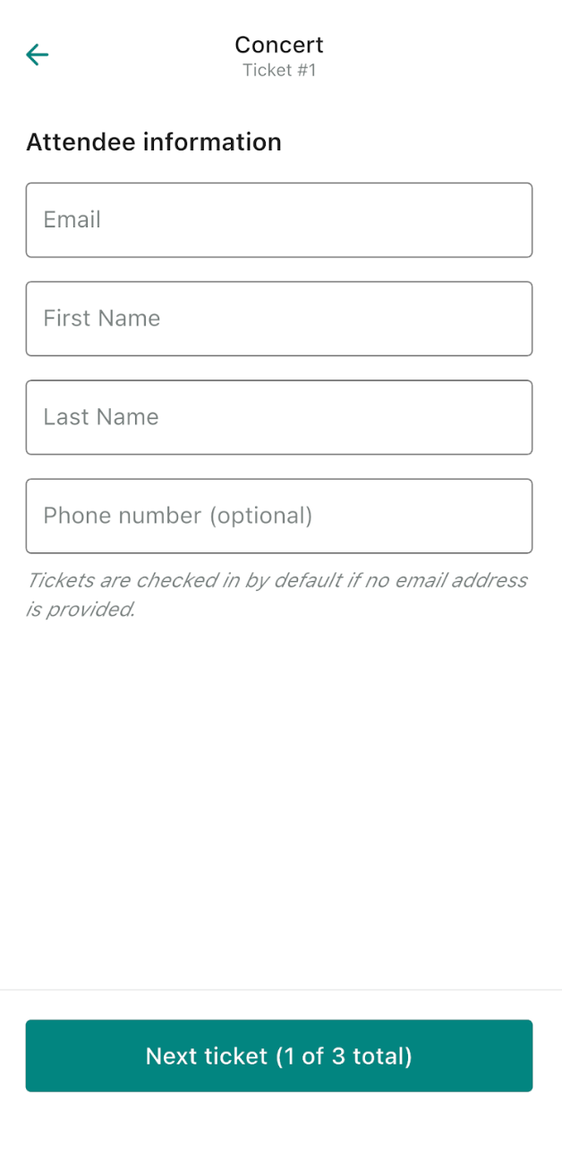Tap the First Name placeholder label
The width and height of the screenshot is (562, 1162).
point(102,319)
